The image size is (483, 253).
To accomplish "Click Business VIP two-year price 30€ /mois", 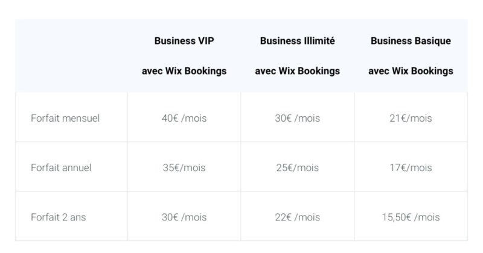I will 184,217.
